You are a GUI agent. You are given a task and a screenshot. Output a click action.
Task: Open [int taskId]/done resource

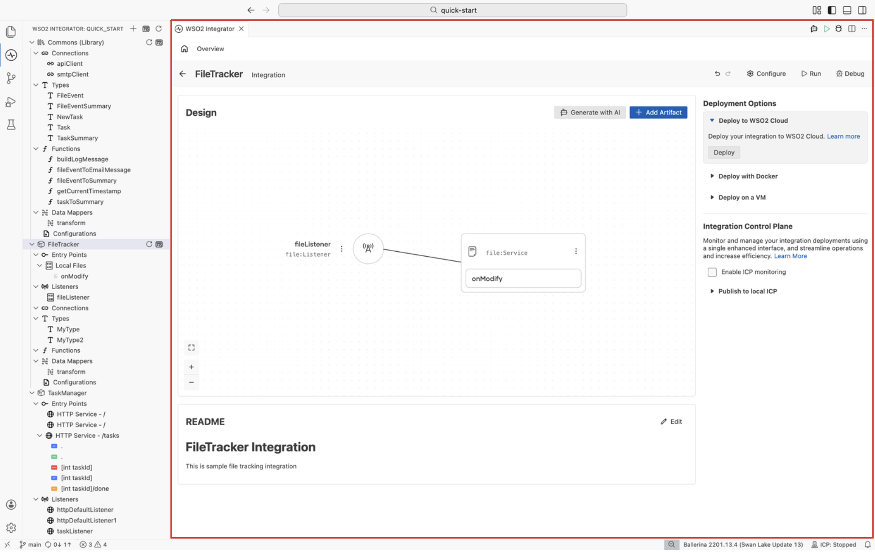point(85,489)
